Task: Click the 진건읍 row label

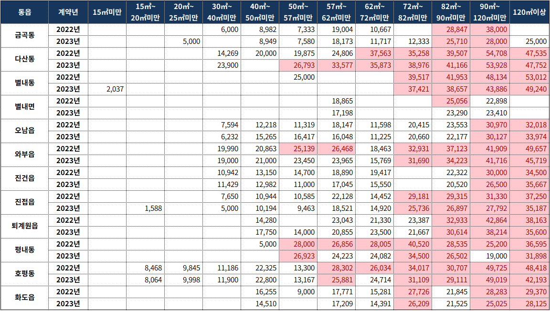Action: 24,179
